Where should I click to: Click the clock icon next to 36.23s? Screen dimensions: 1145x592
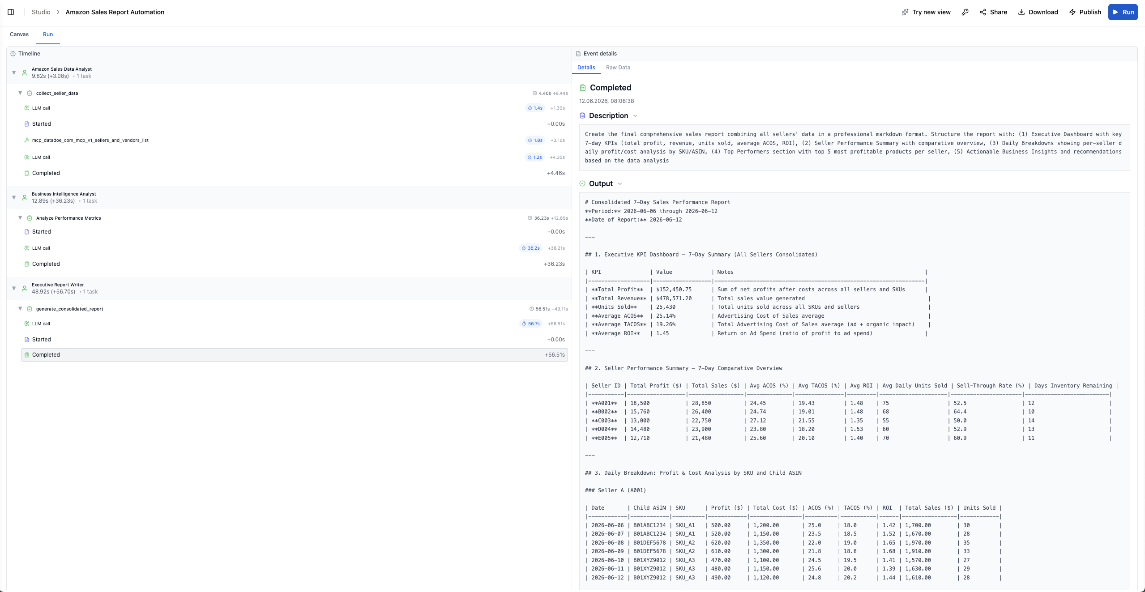pos(530,218)
